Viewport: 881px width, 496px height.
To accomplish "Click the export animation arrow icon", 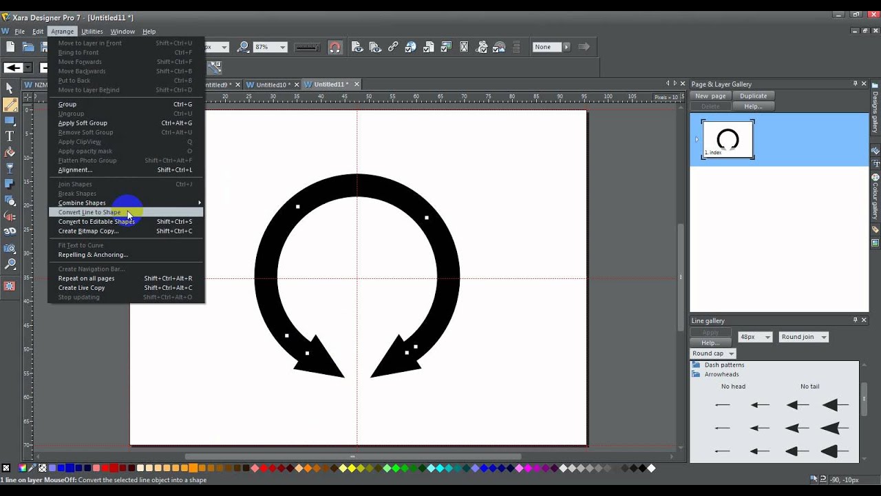I will tap(584, 47).
